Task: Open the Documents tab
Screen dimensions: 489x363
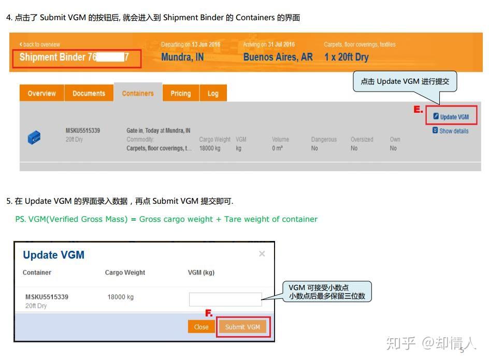Action: (89, 93)
